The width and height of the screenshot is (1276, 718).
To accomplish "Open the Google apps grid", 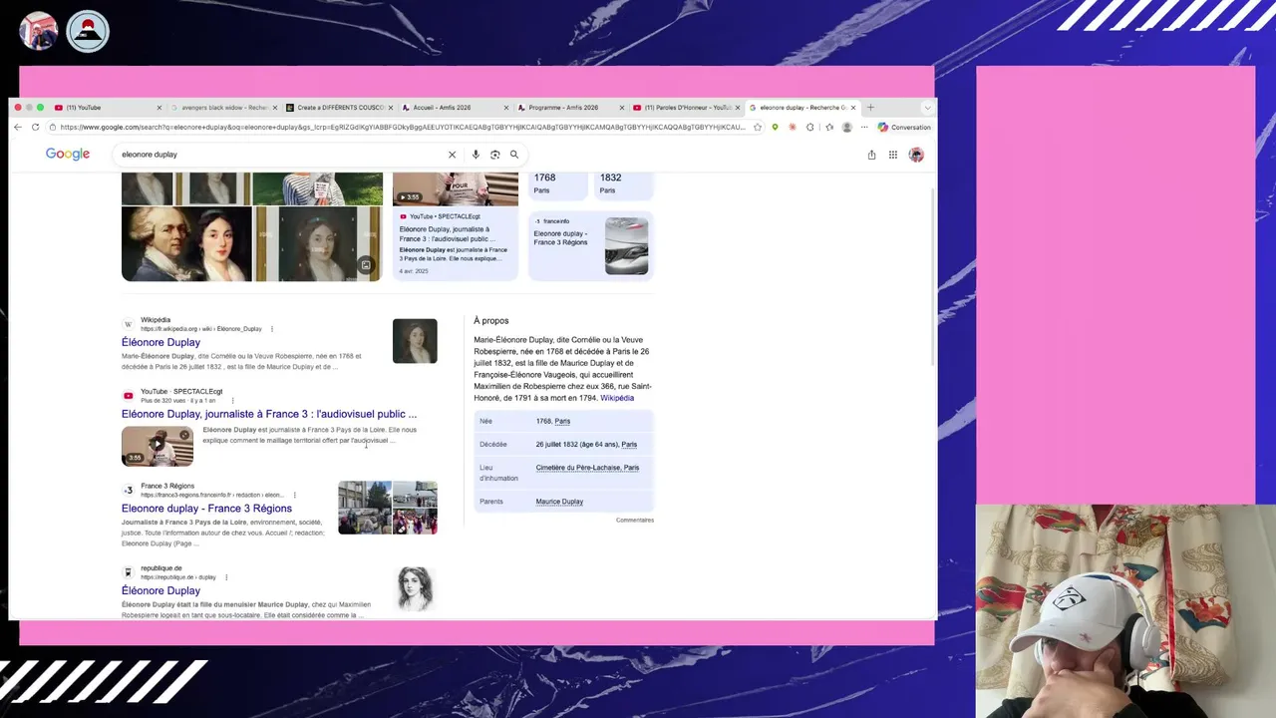I will tap(893, 155).
